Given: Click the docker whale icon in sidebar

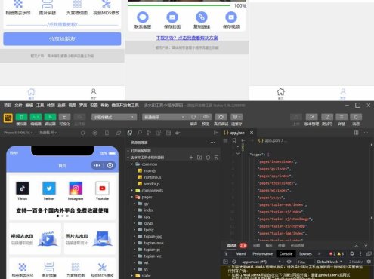Looking at the screenshot, I should (x=178, y=133).
